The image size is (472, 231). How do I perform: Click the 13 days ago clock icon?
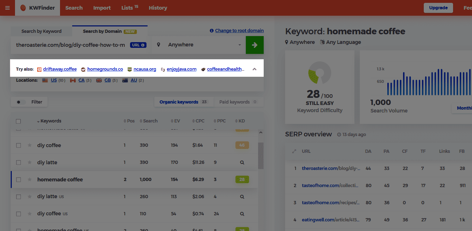339,135
